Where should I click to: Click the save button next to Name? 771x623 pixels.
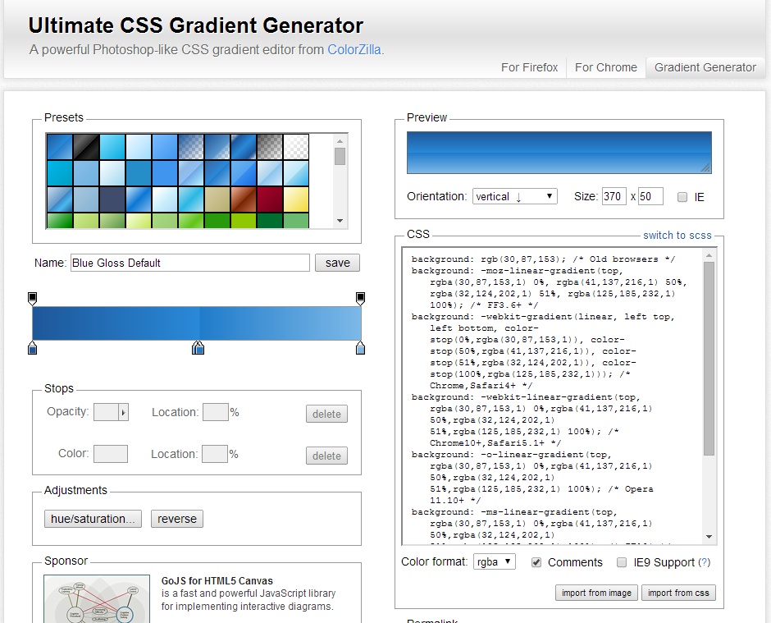(337, 263)
